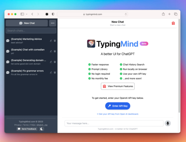Start a New Chat in sidebar

point(27,23)
